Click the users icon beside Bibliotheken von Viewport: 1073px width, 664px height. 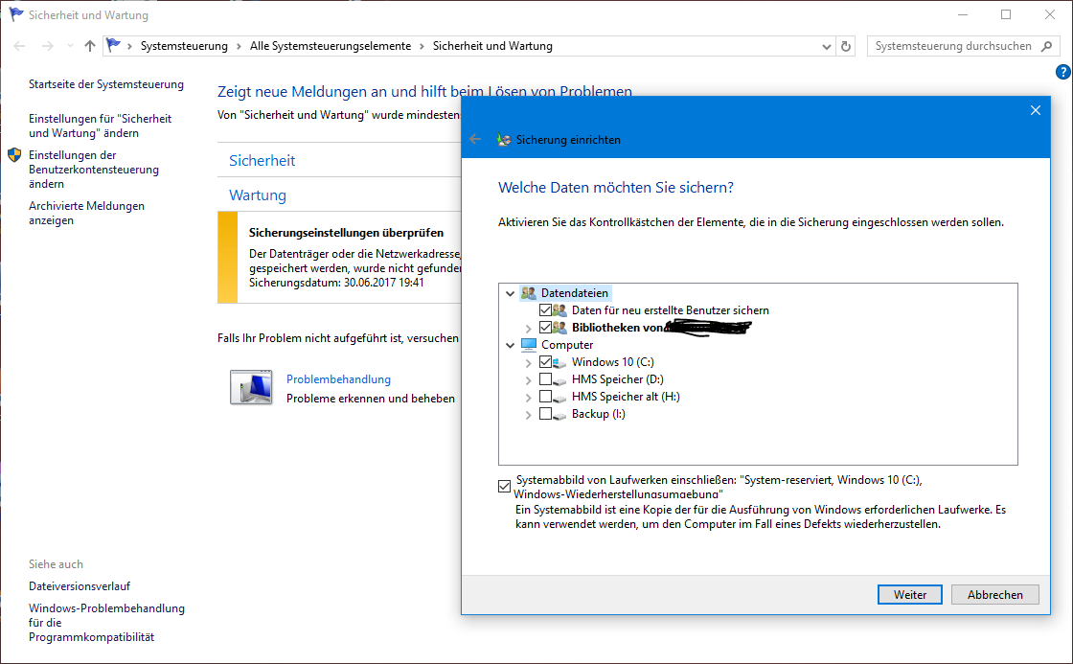click(559, 327)
